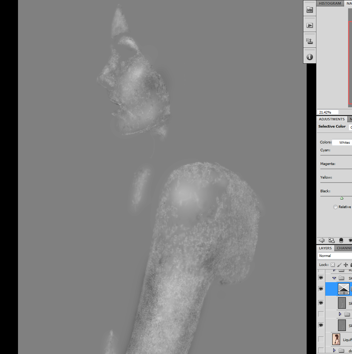Screen dimensions: 352x354
Task: Select the Relative radio button
Action: [335, 207]
